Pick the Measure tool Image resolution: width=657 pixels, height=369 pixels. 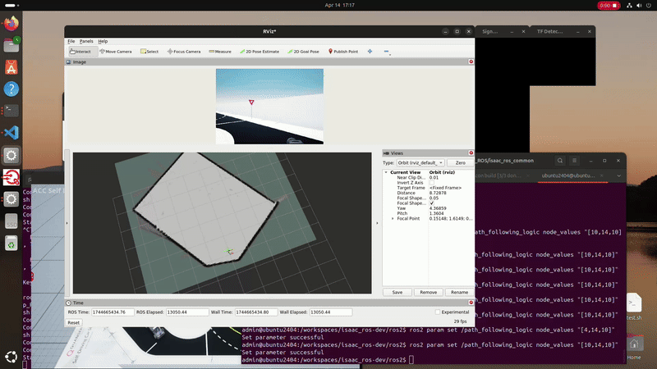[219, 51]
